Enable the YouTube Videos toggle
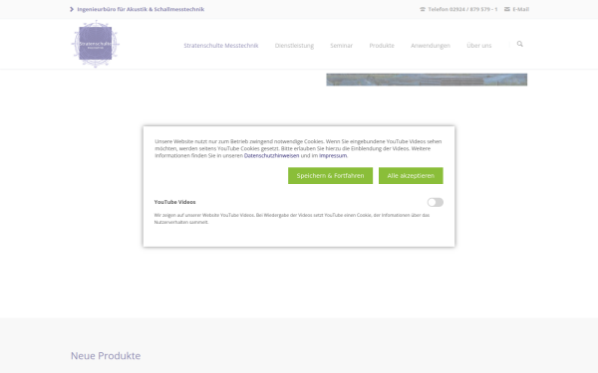Image resolution: width=598 pixels, height=373 pixels. click(436, 202)
